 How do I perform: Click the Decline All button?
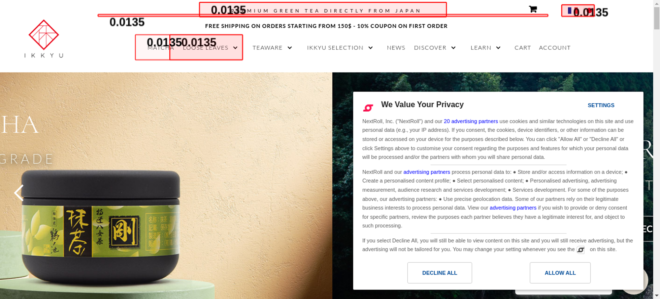pyautogui.click(x=440, y=273)
